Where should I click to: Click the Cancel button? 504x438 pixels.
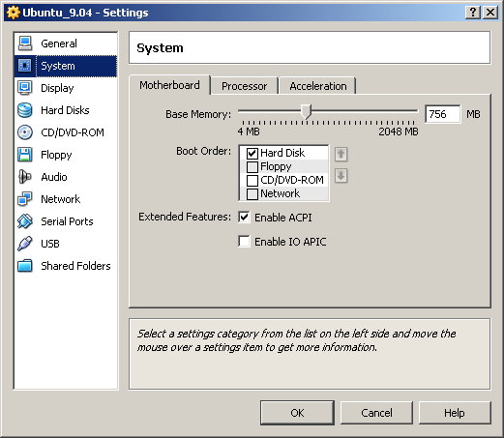pos(376,413)
